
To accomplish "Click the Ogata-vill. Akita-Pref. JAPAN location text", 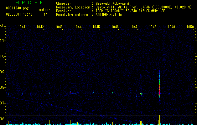I will [143, 7].
